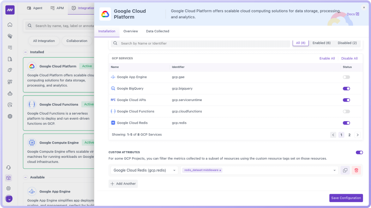Viewport: 371px width, 208px height.
Task: Click the integrations search field
Action: [60, 26]
